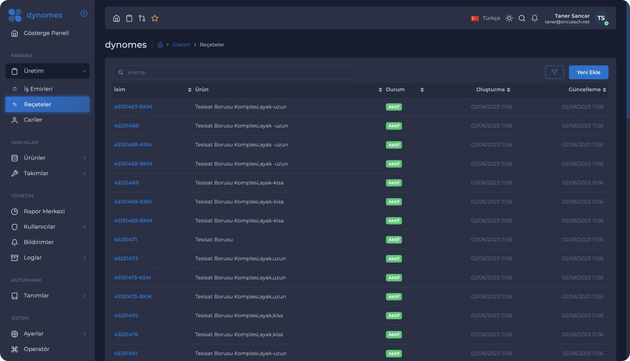Open recipe 45151473-KSM

pos(132,278)
